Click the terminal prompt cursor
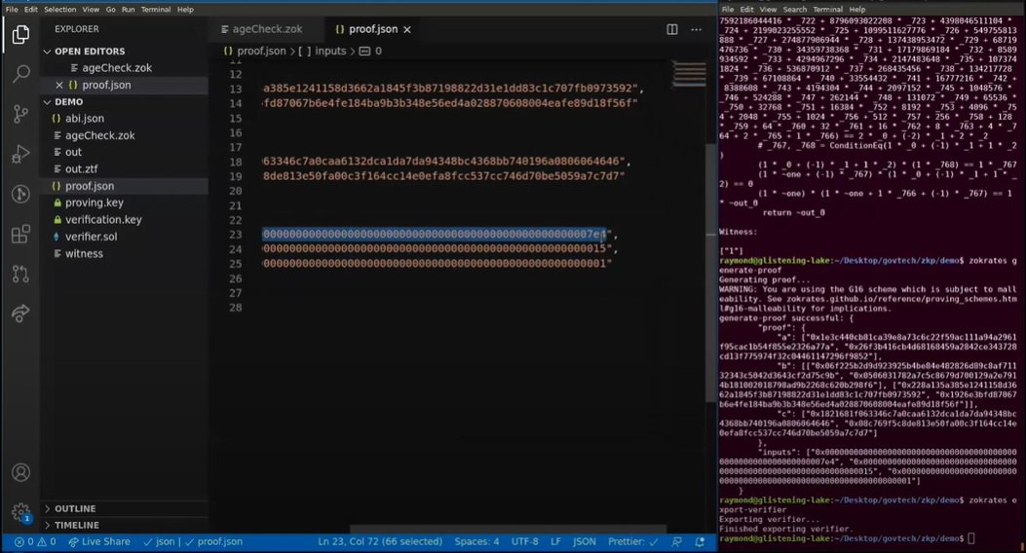The height and width of the screenshot is (553, 1026). (971, 538)
